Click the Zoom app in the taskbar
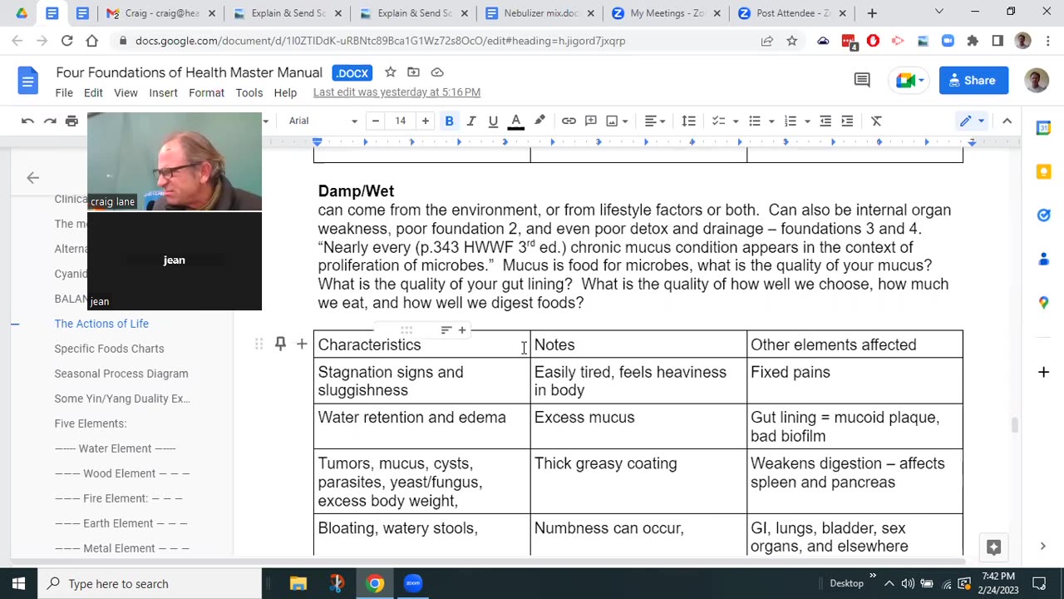1064x599 pixels. (413, 583)
